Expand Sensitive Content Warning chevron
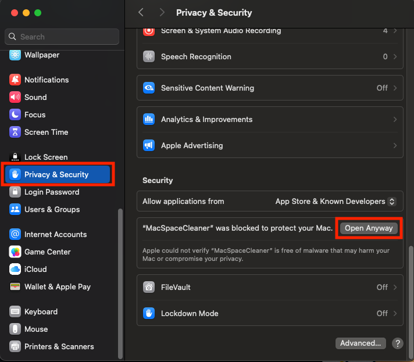The image size is (414, 362). coord(395,88)
